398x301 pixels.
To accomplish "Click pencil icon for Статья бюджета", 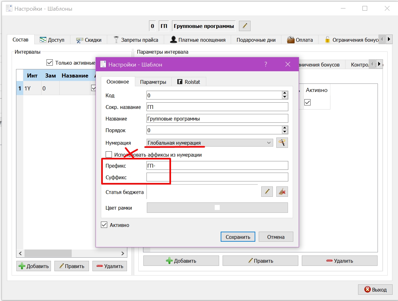I will click(x=267, y=192).
